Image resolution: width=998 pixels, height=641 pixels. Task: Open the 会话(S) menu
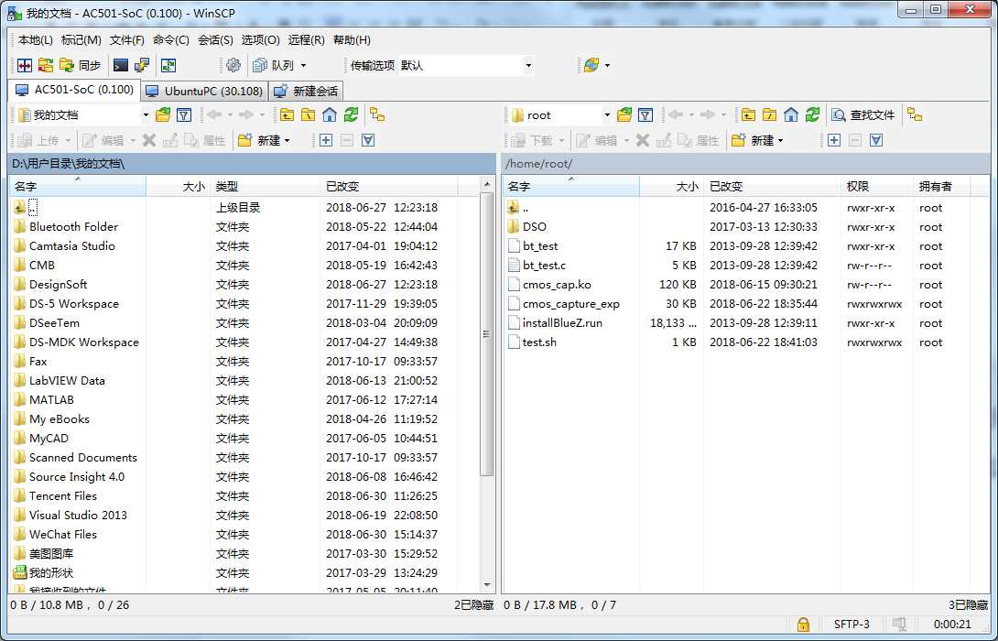215,39
